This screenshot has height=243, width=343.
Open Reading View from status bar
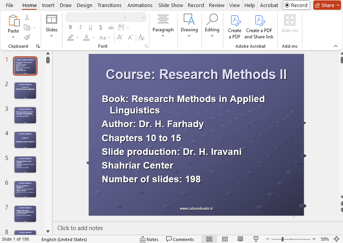click(x=240, y=239)
